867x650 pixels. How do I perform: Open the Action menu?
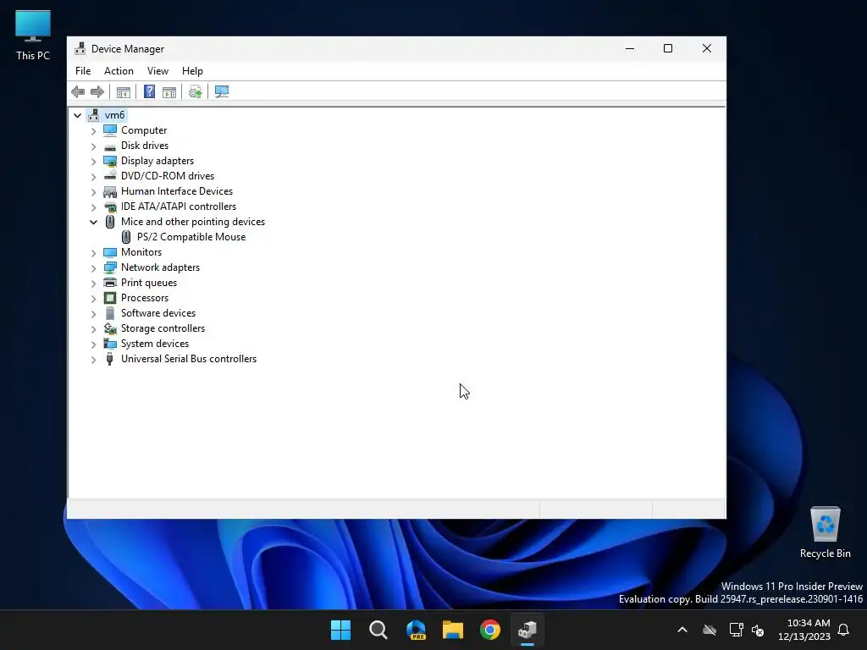pos(119,71)
